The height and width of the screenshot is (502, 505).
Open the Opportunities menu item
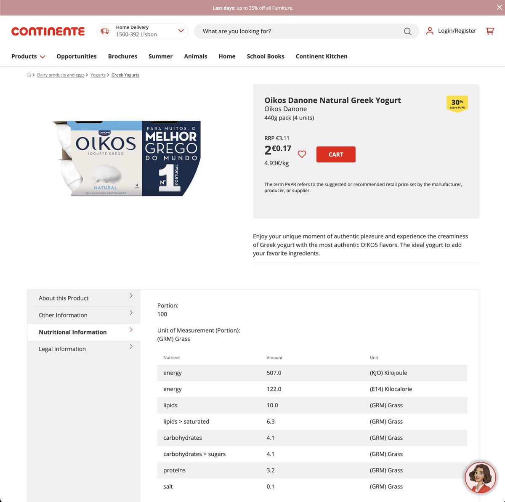point(77,56)
